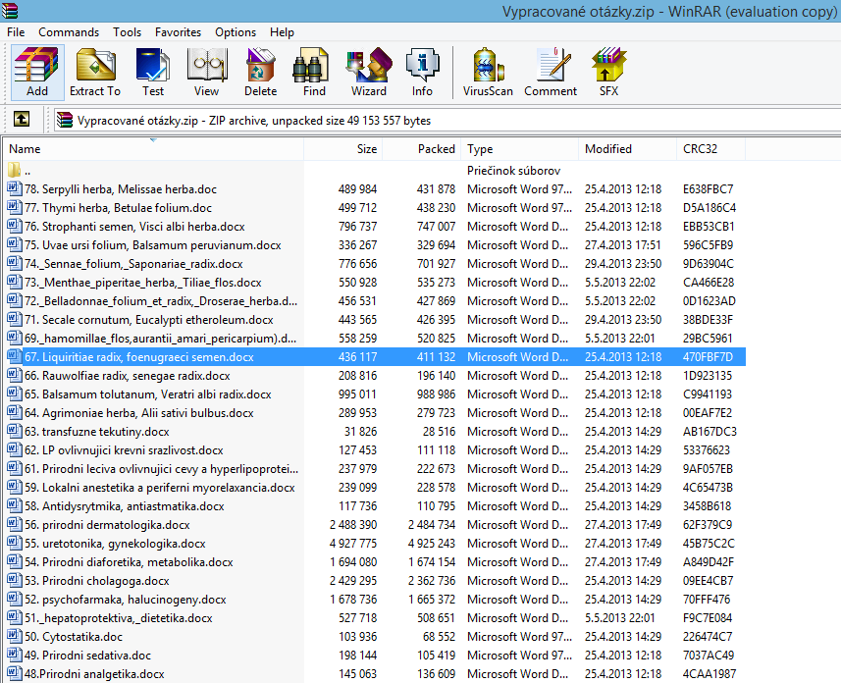Open the Help menu
Image resolution: width=841 pixels, height=683 pixels.
tap(282, 32)
